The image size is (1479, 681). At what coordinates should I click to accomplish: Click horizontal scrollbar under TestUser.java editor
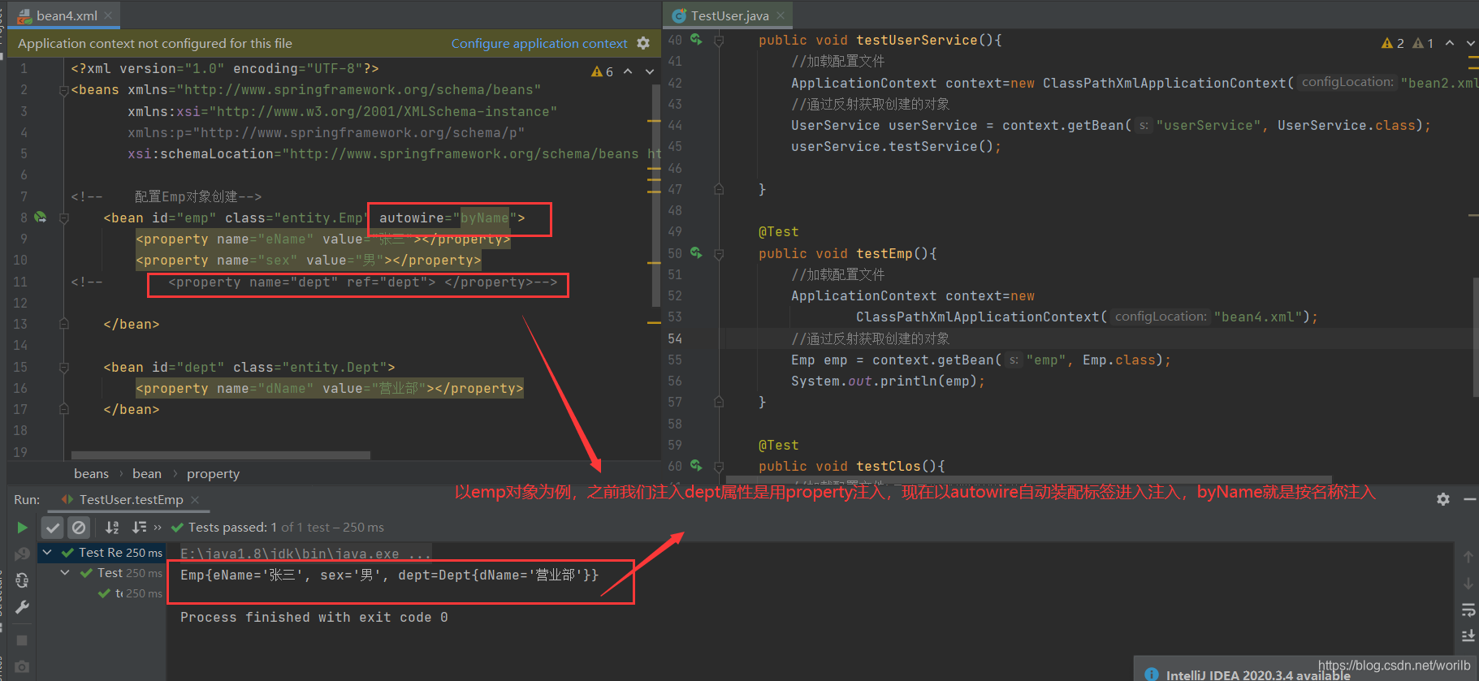tap(1029, 481)
